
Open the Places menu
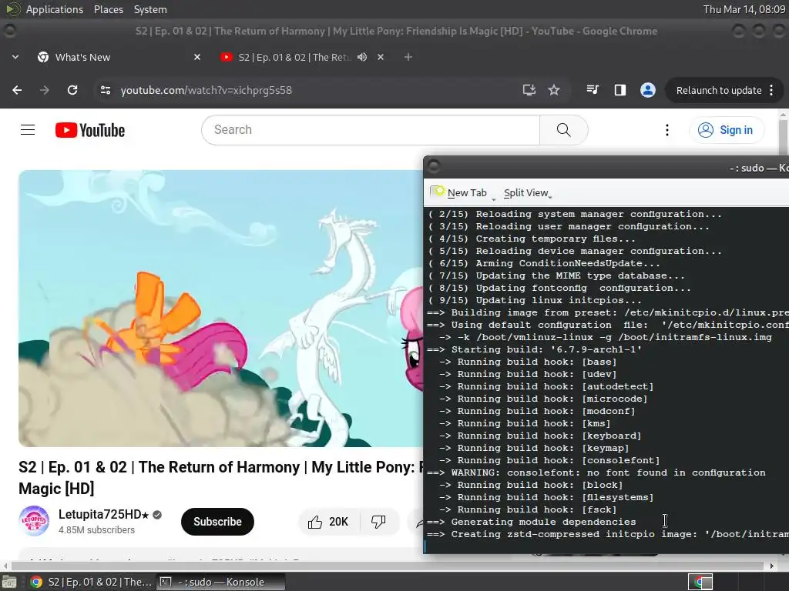point(108,9)
